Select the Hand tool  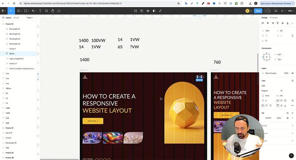(x=53, y=11)
